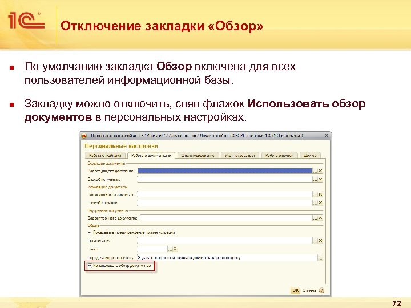Screen dimensions: 411x308
Task: Clear the Вид внутреннего документа field
Action: [x=320, y=218]
